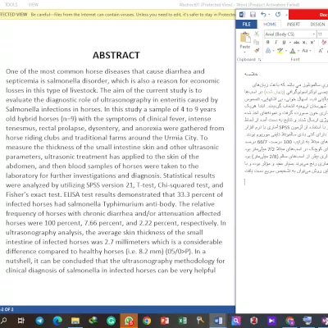Customize the quick access toolbar dropdown
Viewport: 328px width, 328px height.
[286, 15]
